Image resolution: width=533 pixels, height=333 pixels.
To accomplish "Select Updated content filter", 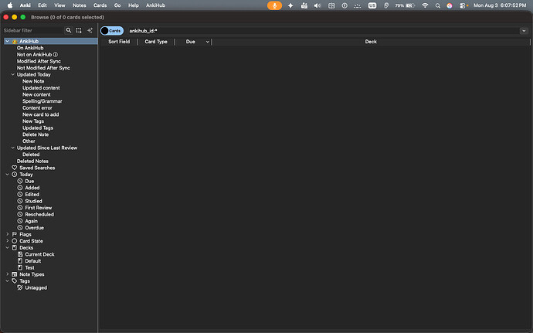I will [41, 88].
